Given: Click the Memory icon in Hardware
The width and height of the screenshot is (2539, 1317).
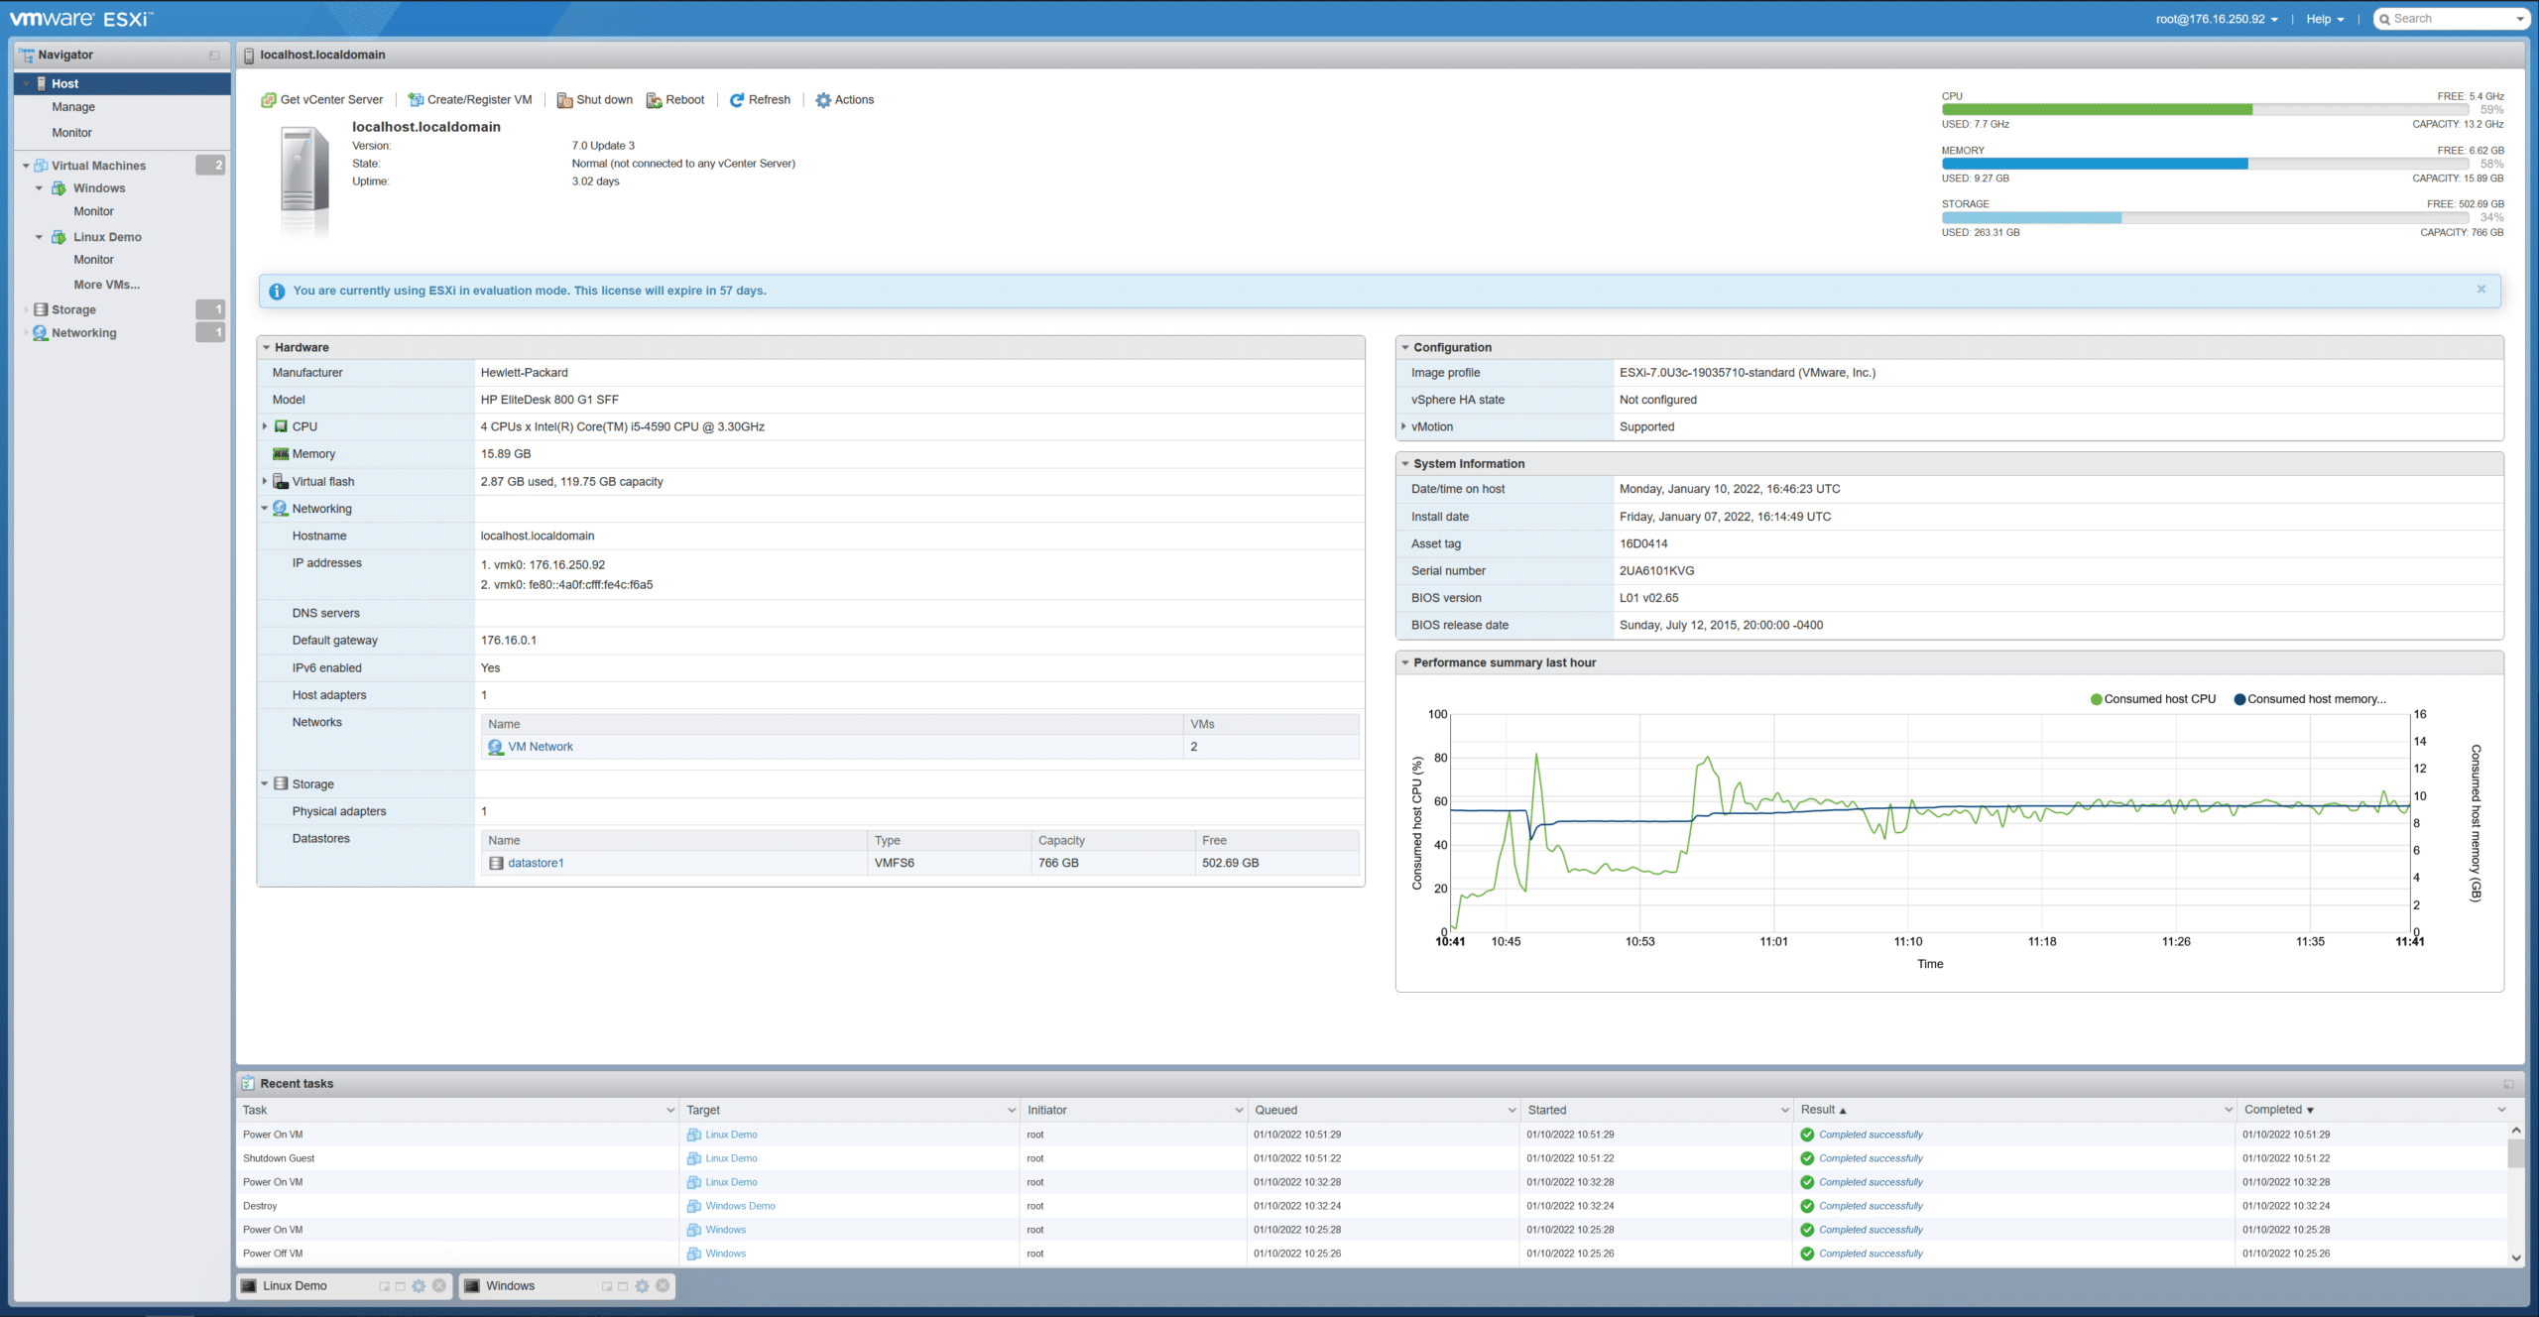Looking at the screenshot, I should point(281,454).
